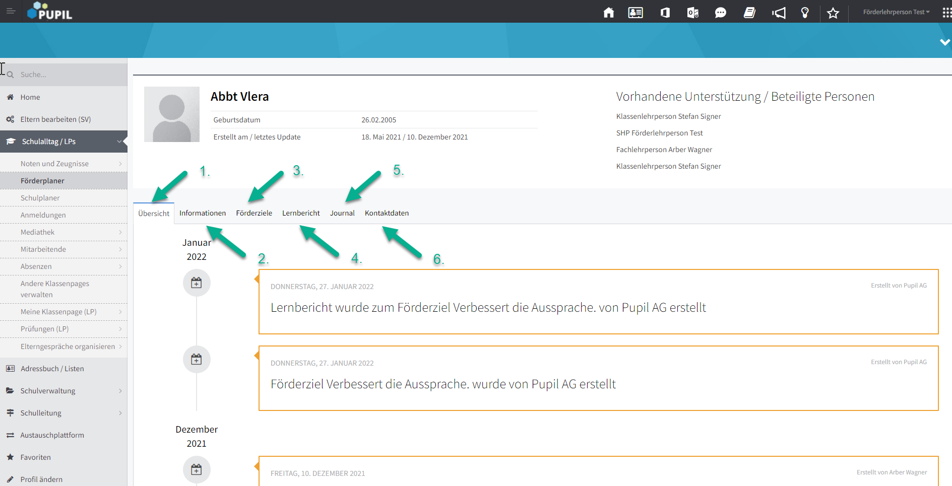Screen dimensions: 952x486
Task: Click the Januar 2022 timeline heading
Action: [x=197, y=250]
